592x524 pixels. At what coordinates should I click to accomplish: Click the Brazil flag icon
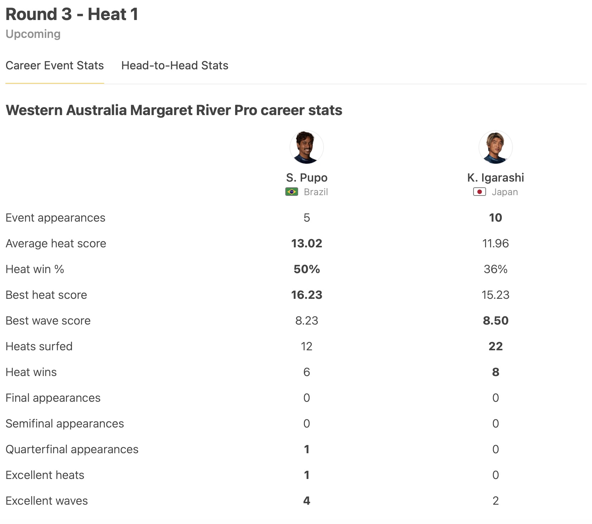tap(292, 192)
